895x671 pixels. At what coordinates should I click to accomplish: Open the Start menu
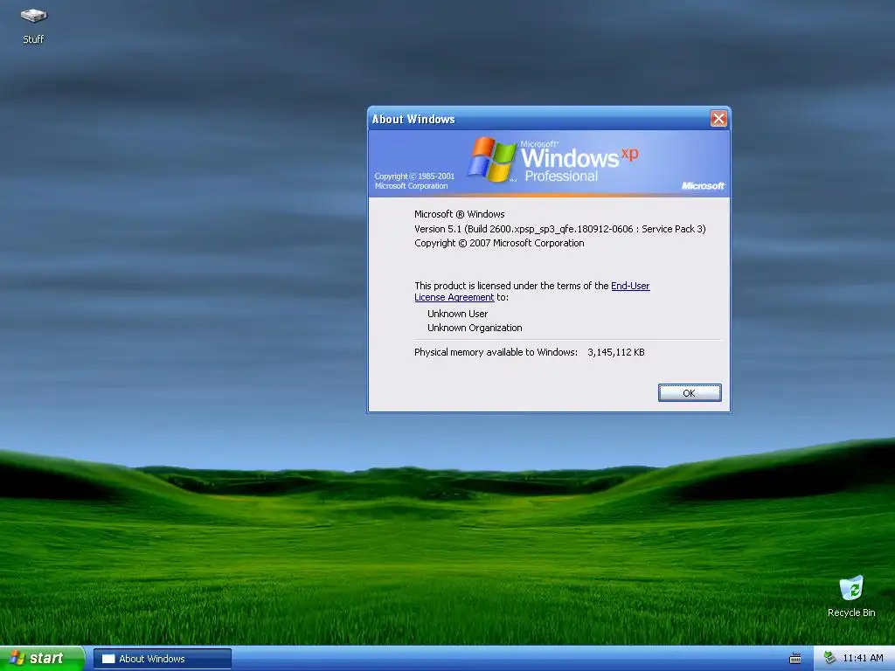point(42,658)
